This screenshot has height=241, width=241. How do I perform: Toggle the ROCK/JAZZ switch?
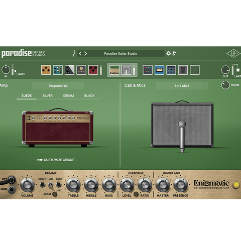[58, 184]
